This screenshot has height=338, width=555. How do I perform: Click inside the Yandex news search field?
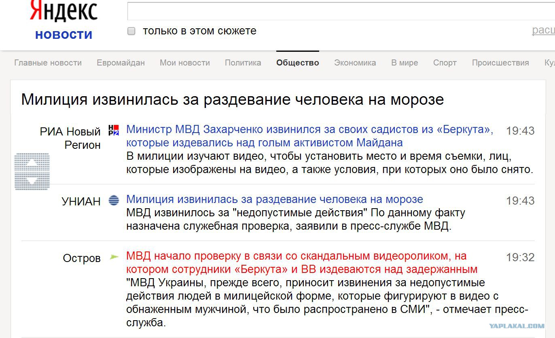pyautogui.click(x=341, y=11)
